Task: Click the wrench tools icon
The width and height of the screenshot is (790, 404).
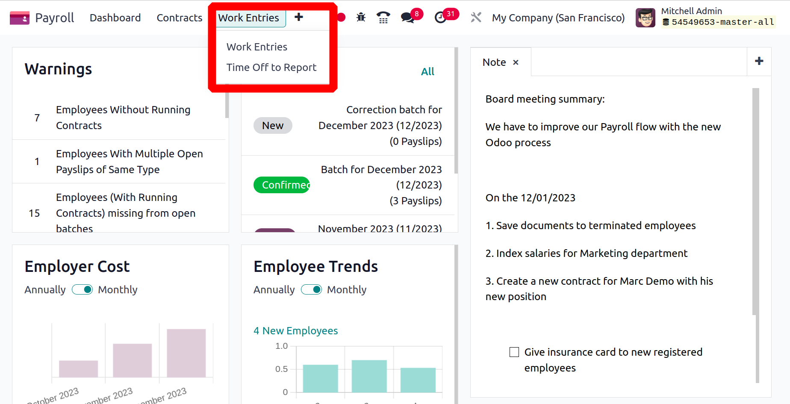Action: pos(476,18)
